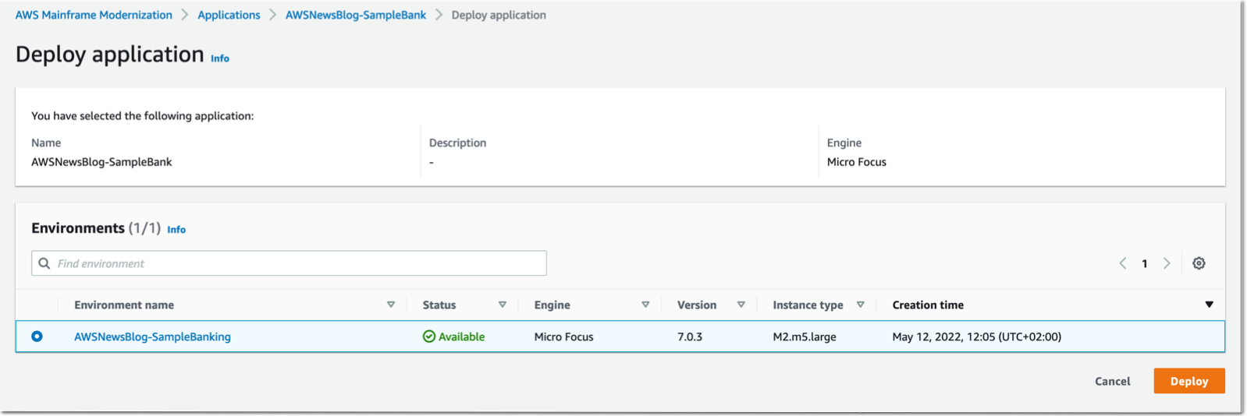The image size is (1247, 416).
Task: Sort by Engine column arrow
Action: pos(645,305)
